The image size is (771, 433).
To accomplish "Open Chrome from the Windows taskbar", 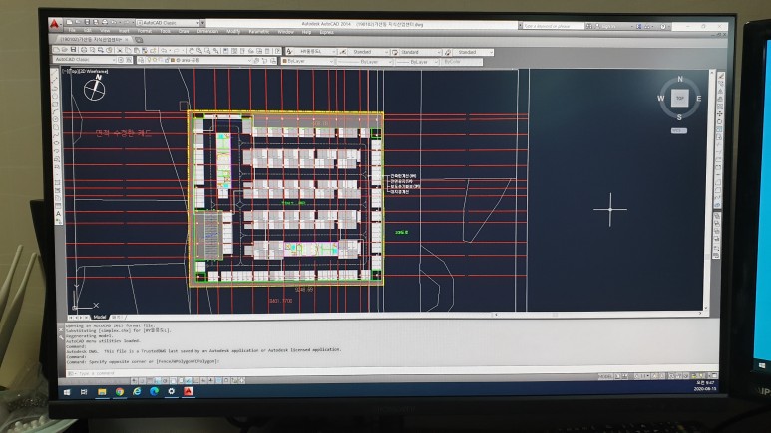I will click(x=120, y=391).
